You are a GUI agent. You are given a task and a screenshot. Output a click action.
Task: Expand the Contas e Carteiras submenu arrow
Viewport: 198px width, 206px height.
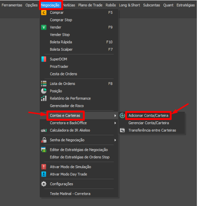point(115,115)
